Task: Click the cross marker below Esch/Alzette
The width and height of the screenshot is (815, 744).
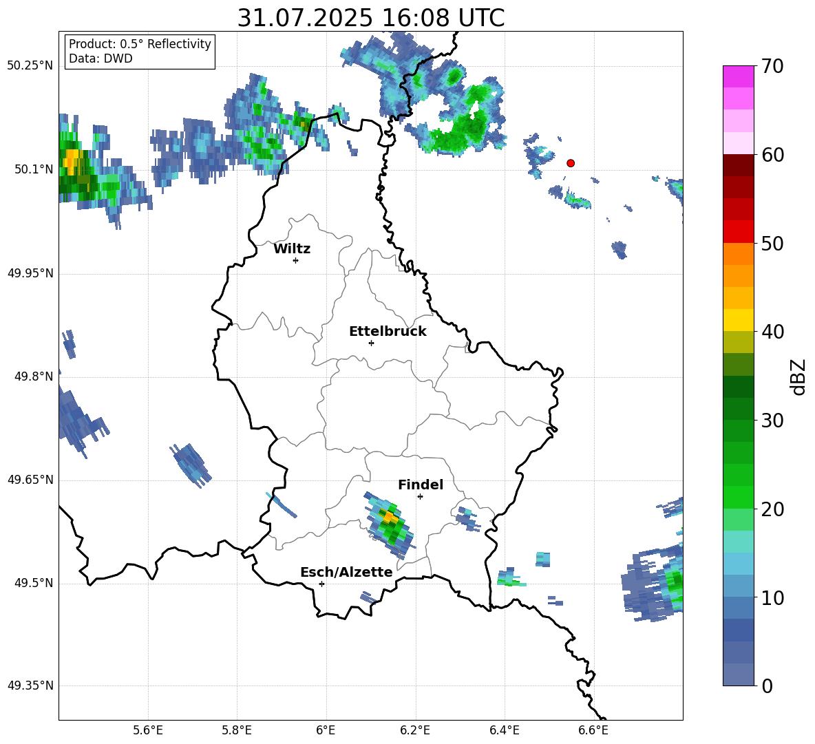Action: (x=321, y=584)
